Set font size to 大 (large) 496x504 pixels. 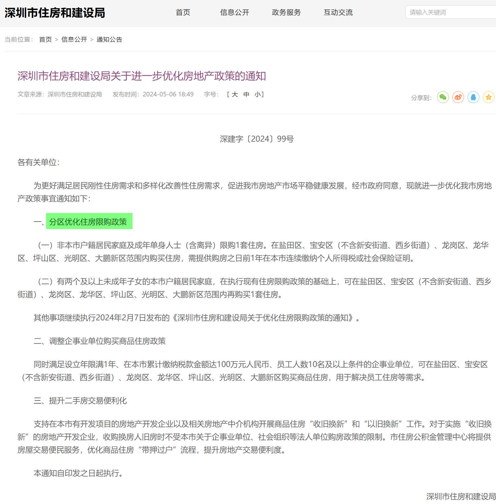(235, 94)
